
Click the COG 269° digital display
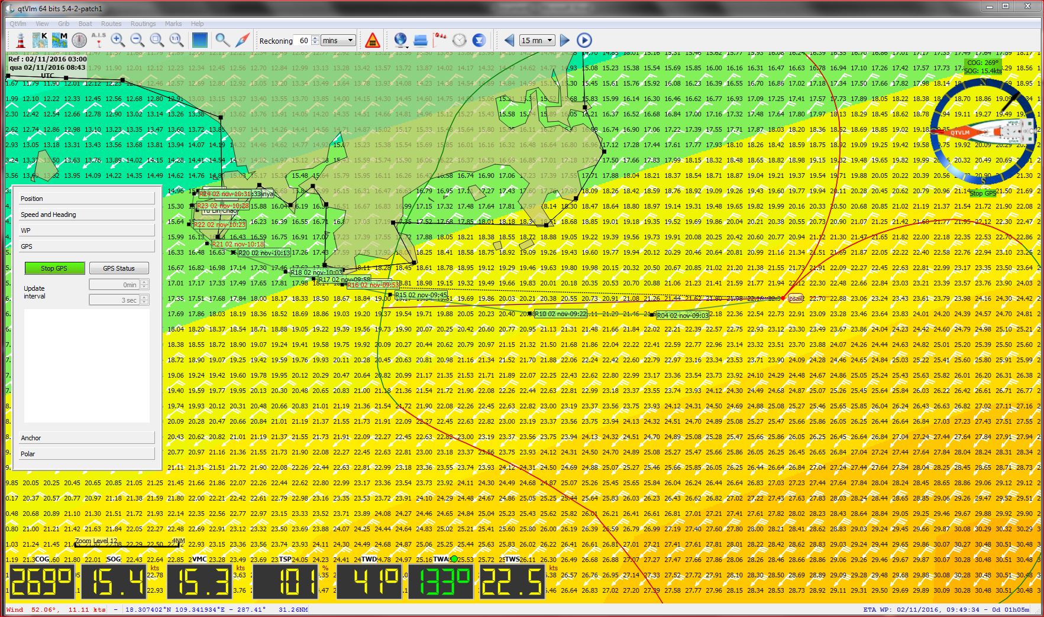coord(42,580)
